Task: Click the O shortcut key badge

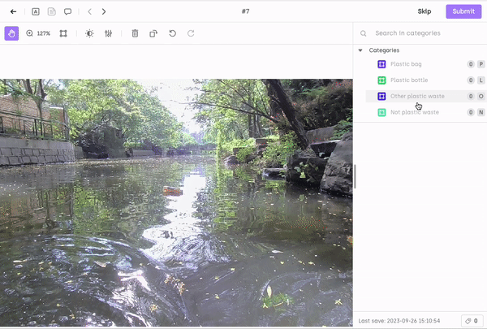Action: coord(481,96)
